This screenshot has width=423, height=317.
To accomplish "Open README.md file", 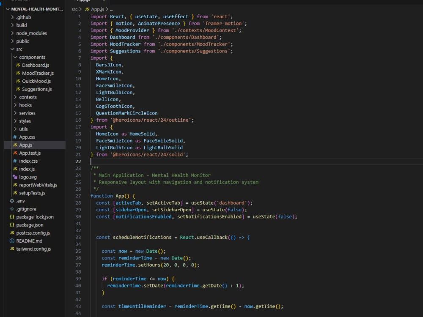I will coord(29,241).
